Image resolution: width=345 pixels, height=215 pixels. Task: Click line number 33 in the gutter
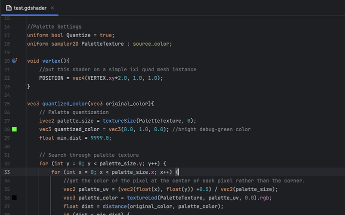click(6, 172)
